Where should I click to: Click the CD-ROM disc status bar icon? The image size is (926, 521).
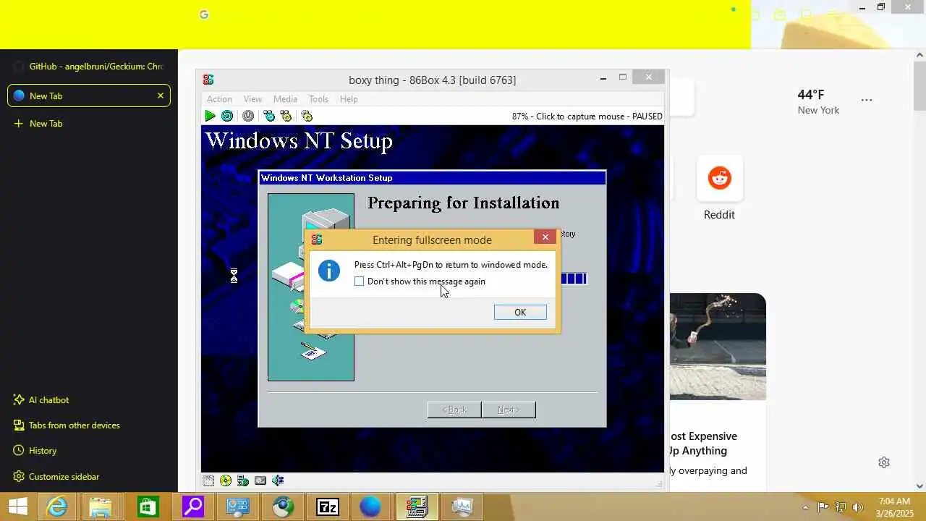pos(226,480)
